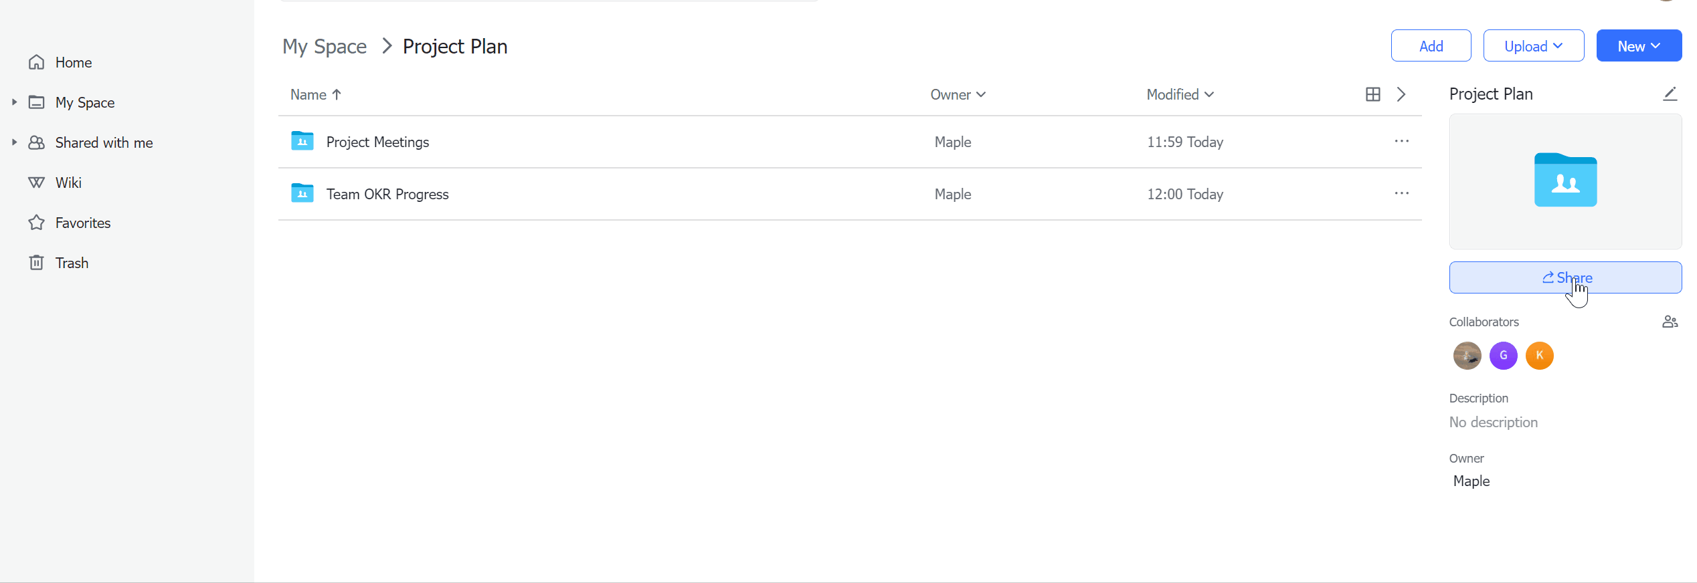The width and height of the screenshot is (1697, 583).
Task: Open more options for Team OKR Progress
Action: click(1401, 193)
